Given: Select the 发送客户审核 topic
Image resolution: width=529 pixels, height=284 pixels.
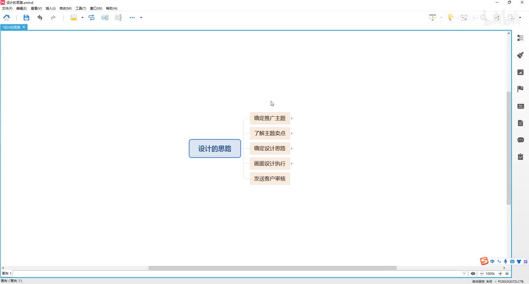Looking at the screenshot, I should click(270, 179).
